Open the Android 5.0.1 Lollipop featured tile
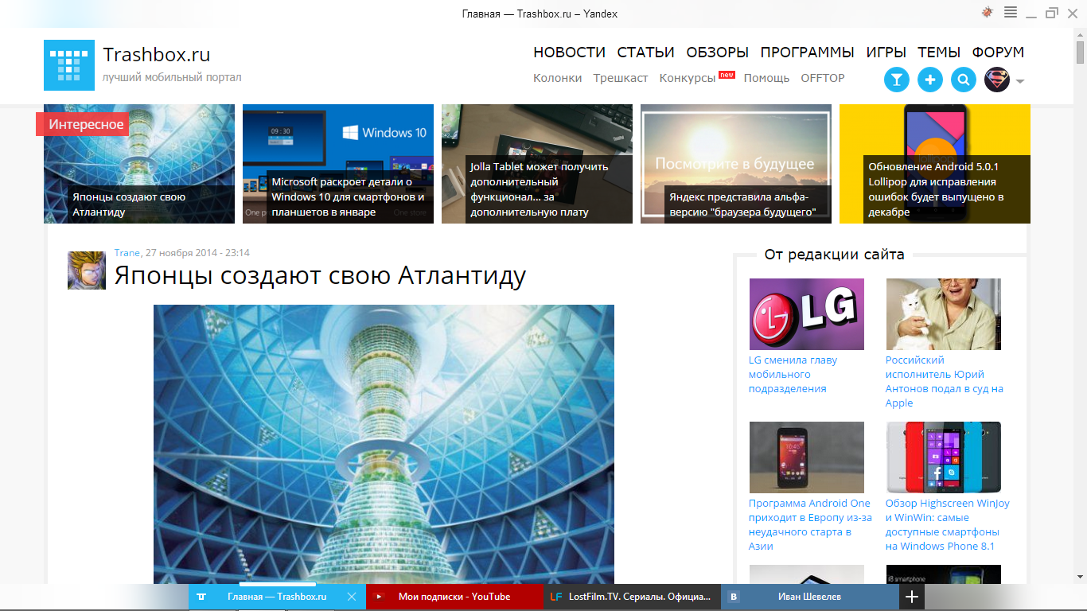Image resolution: width=1087 pixels, height=611 pixels. (x=935, y=164)
